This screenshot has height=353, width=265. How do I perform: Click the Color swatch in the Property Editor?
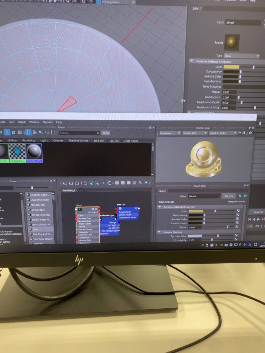(196, 211)
